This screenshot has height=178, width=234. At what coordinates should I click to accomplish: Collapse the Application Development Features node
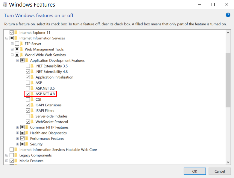(17, 60)
